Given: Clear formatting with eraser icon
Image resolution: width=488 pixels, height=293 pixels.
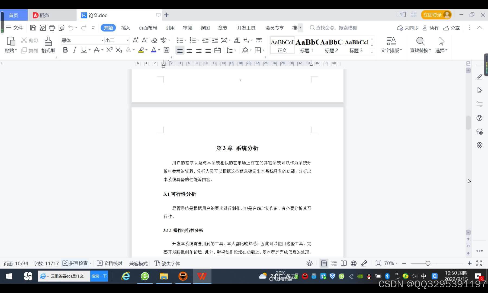Looking at the screenshot, I should [x=154, y=40].
